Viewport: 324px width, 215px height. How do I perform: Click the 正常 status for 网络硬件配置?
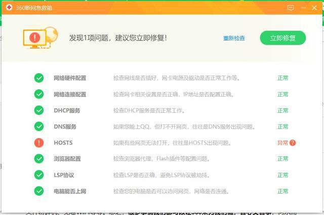click(282, 78)
